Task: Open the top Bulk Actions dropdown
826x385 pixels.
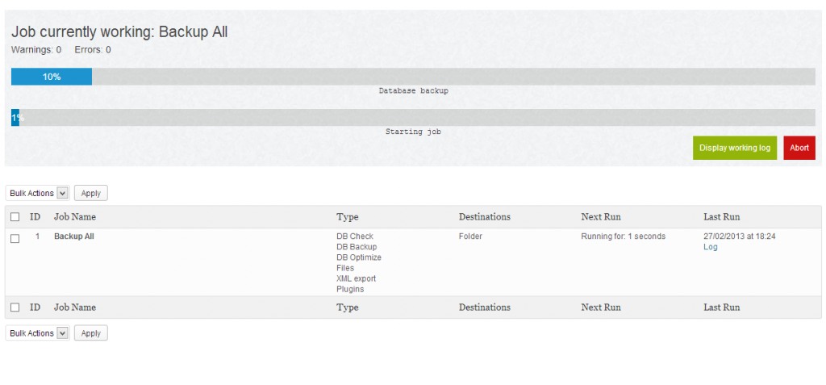Action: [x=38, y=194]
